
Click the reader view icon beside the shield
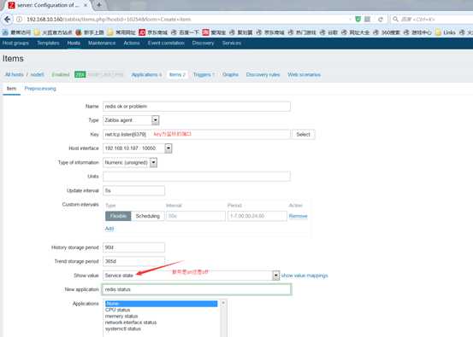[367, 20]
